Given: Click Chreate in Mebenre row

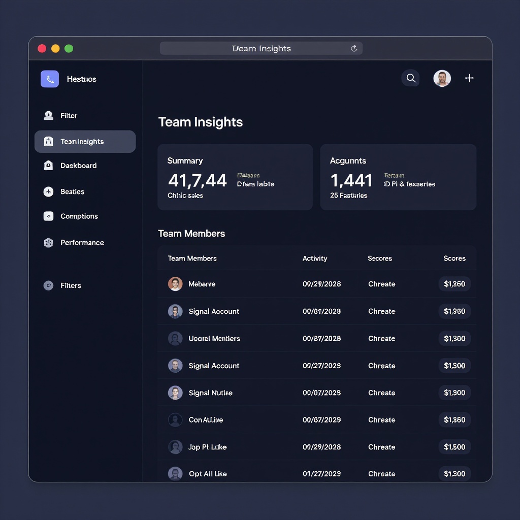Looking at the screenshot, I should coord(382,284).
